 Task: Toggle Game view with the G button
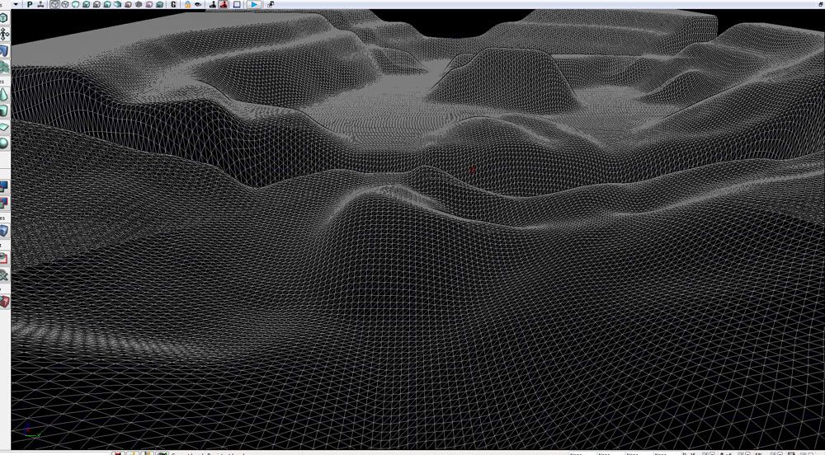click(174, 4)
